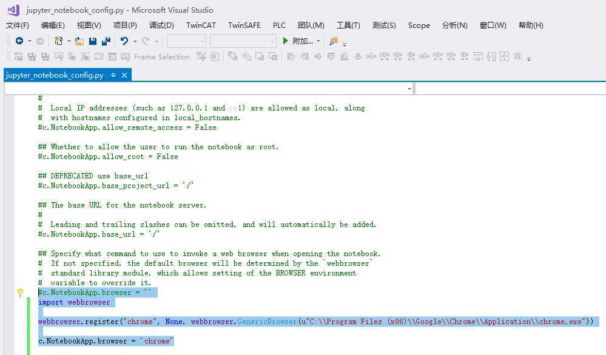Viewport: 606px width, 355px height.
Task: Click the Find in Files icon
Action: (334, 41)
